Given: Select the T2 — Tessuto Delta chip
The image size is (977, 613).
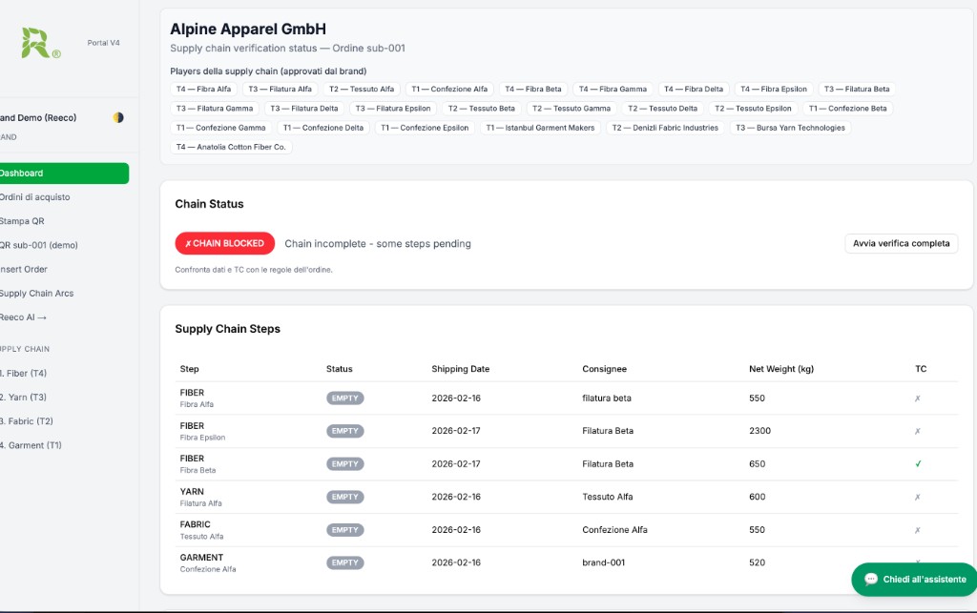Looking at the screenshot, I should click(663, 109).
